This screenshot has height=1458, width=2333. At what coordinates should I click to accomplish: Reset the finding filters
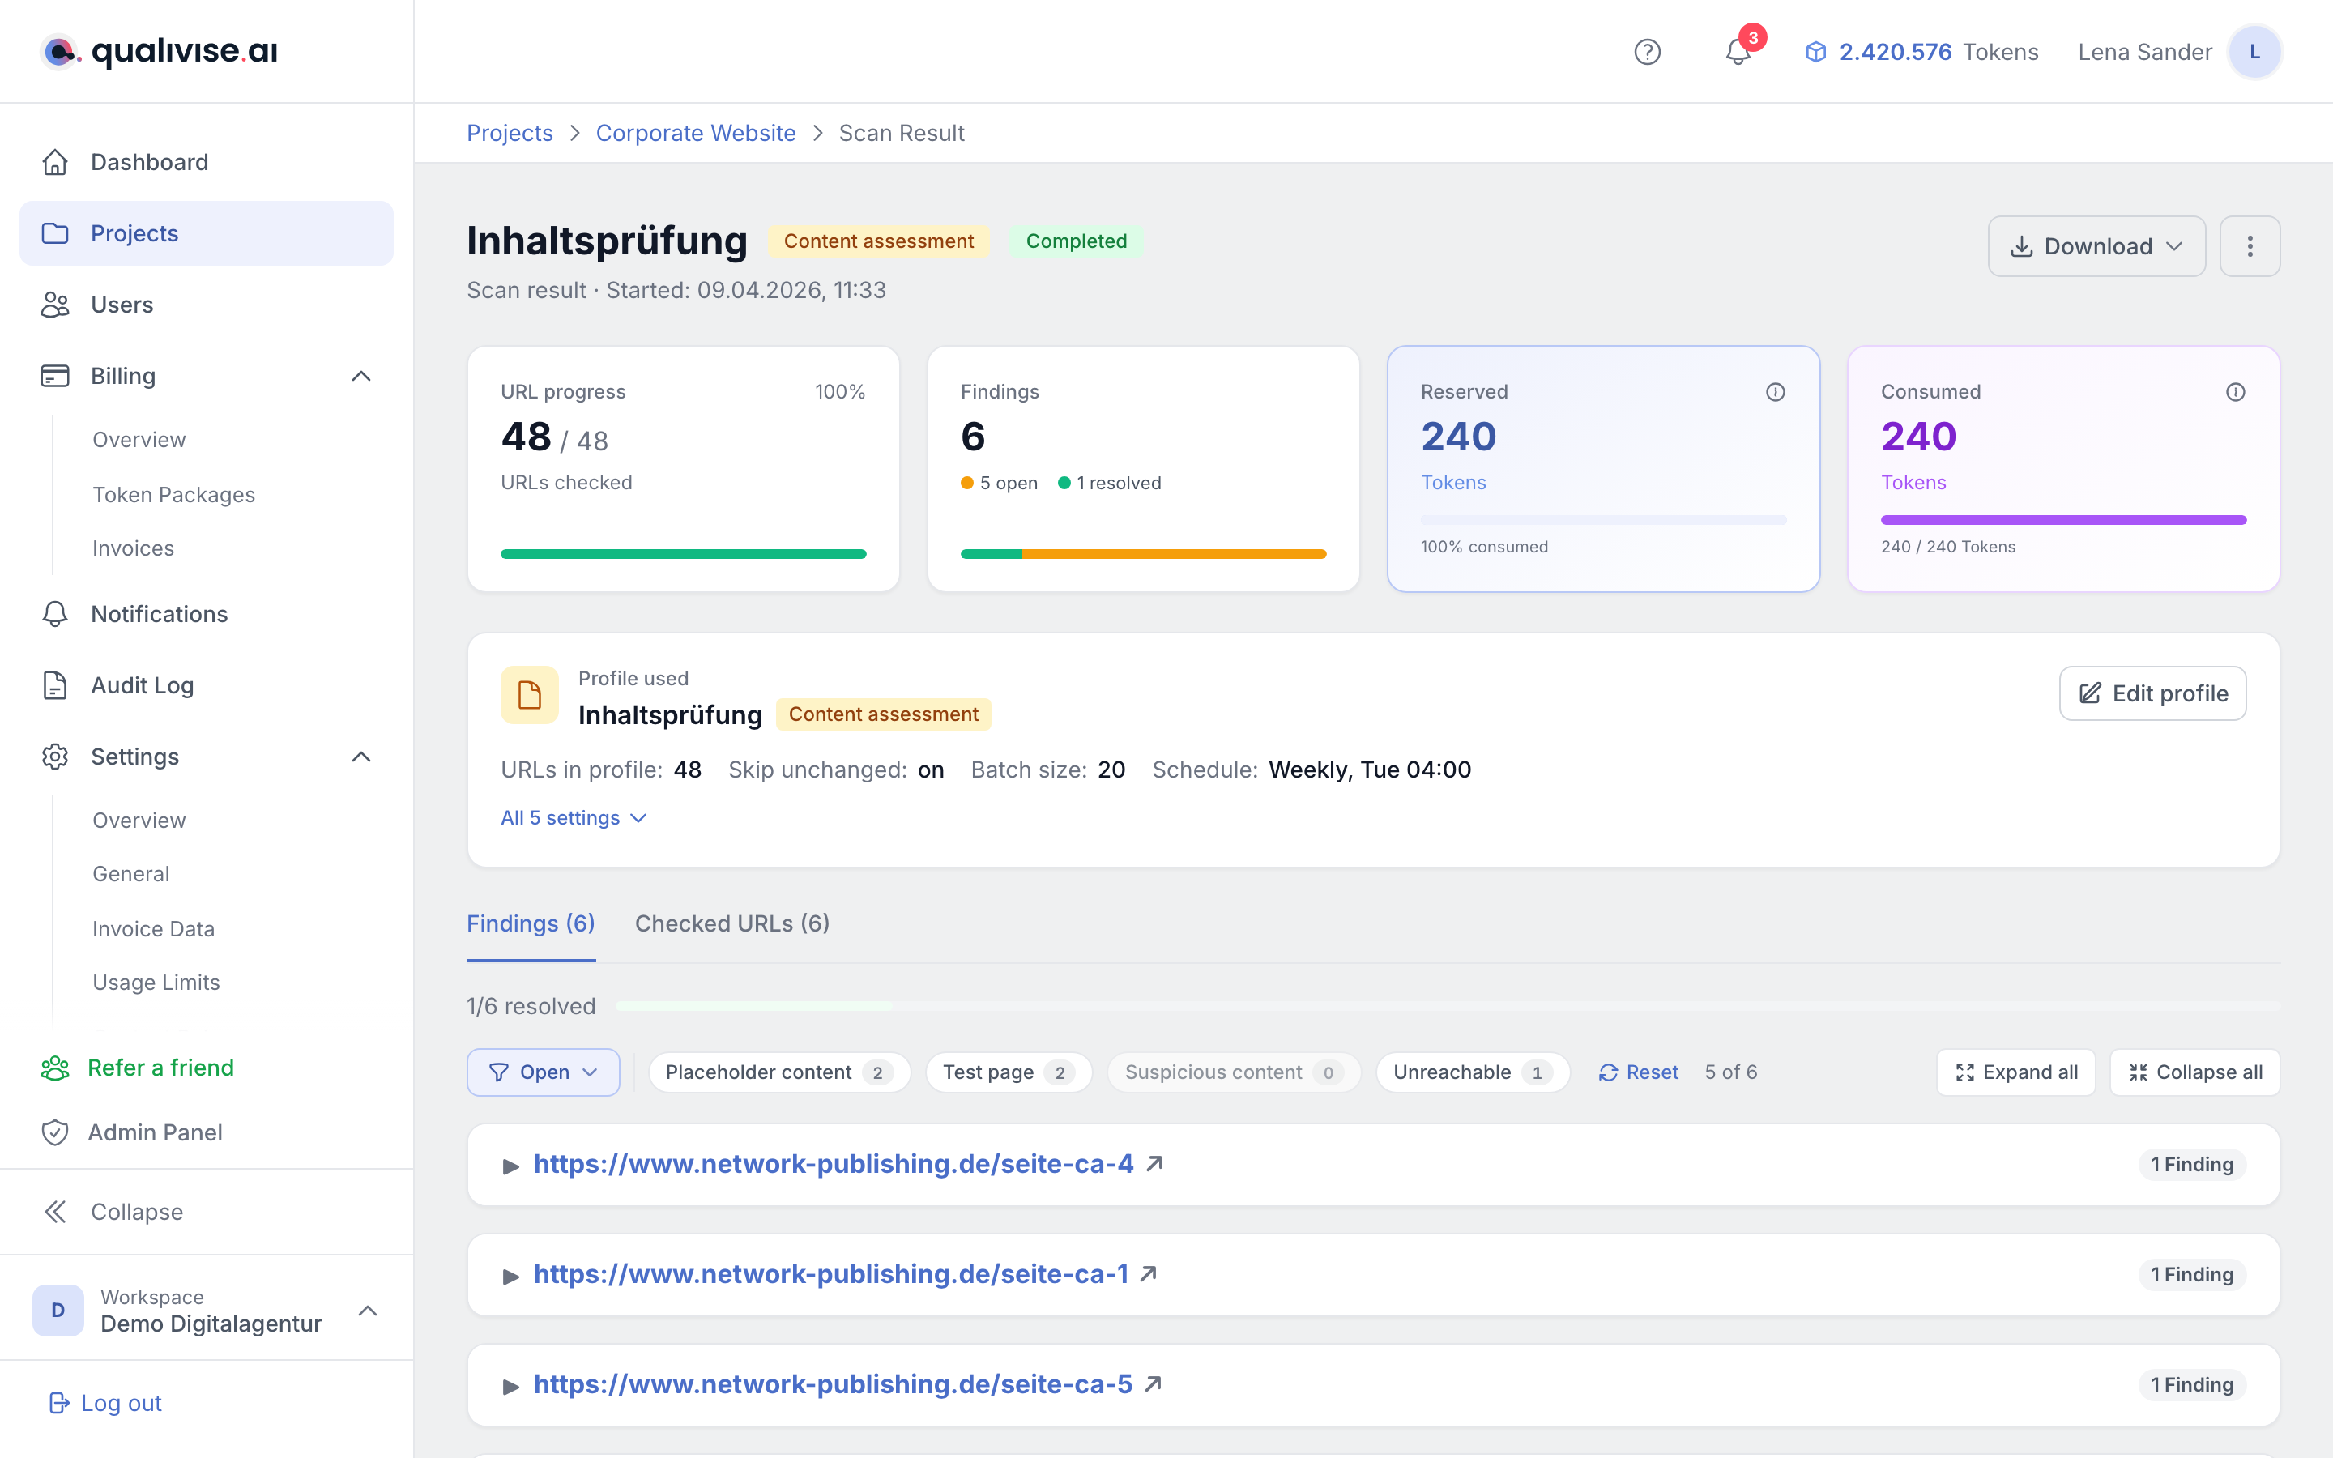pos(1638,1072)
